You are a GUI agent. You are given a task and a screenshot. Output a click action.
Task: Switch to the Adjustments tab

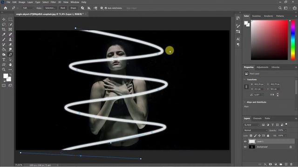coord(262,67)
